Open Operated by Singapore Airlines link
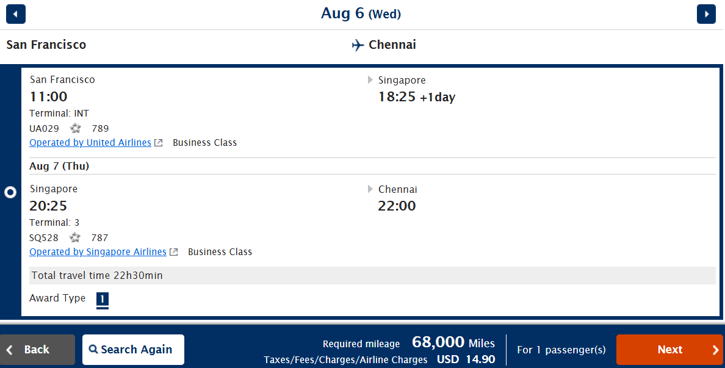The width and height of the screenshot is (725, 368). [x=98, y=252]
